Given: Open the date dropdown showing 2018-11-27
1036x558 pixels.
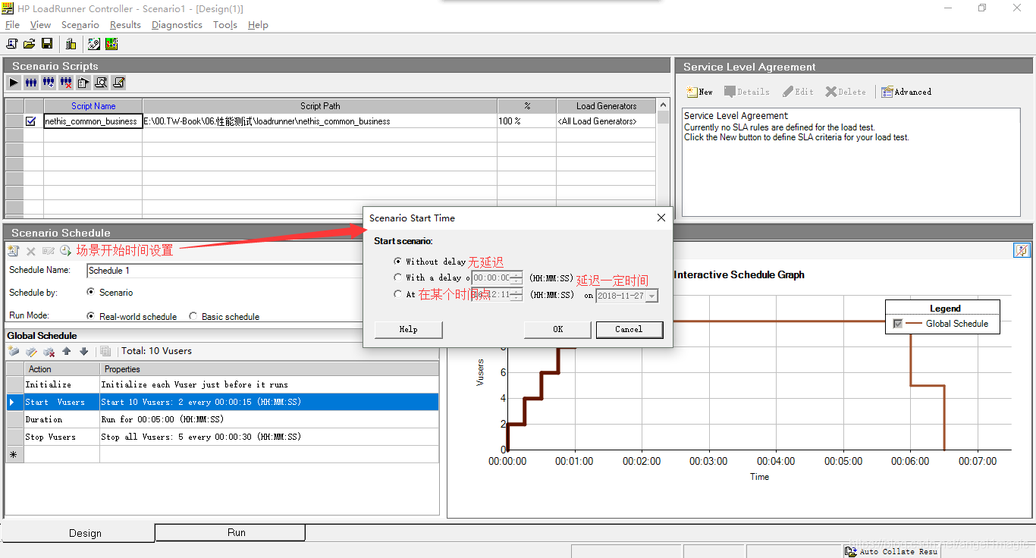Looking at the screenshot, I should click(x=651, y=296).
